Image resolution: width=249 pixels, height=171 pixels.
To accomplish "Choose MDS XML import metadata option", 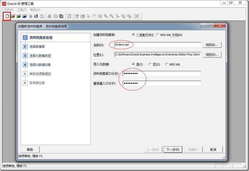I will tap(167, 64).
